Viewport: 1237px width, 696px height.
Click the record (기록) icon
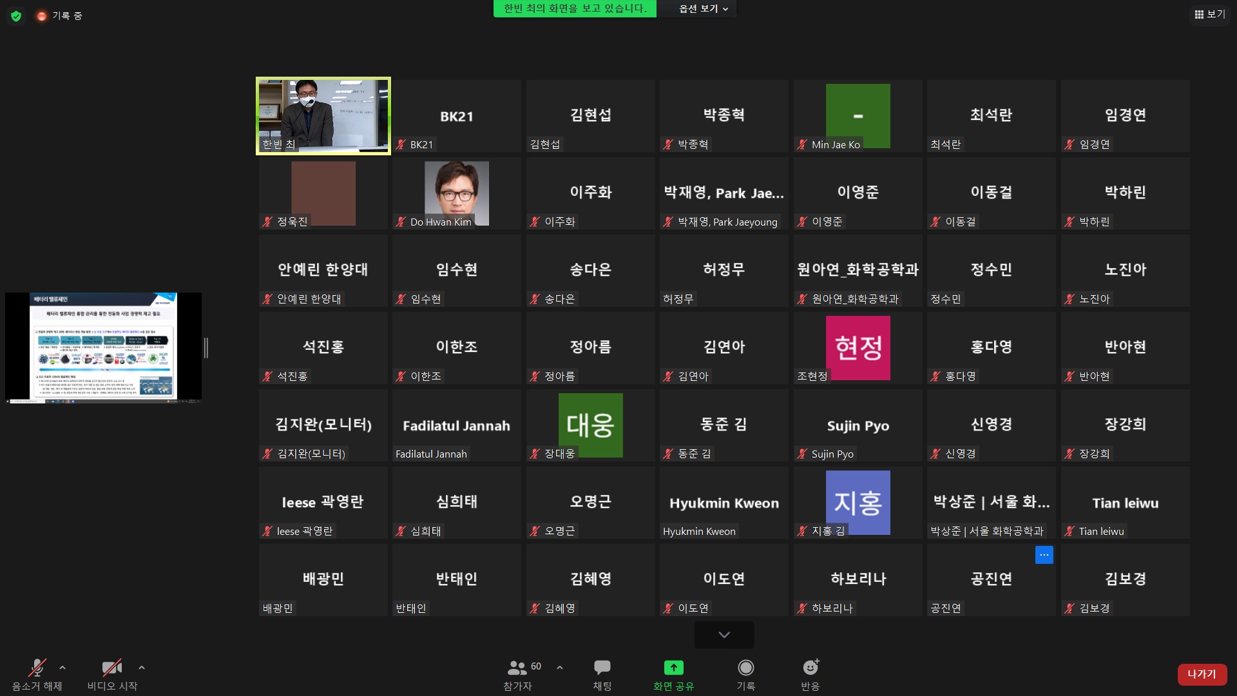click(745, 668)
